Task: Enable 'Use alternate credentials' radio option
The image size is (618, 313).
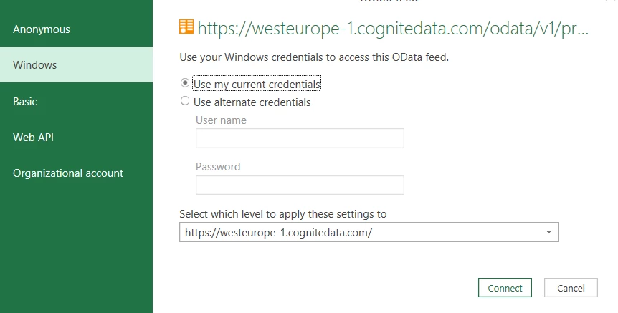Action: tap(185, 102)
